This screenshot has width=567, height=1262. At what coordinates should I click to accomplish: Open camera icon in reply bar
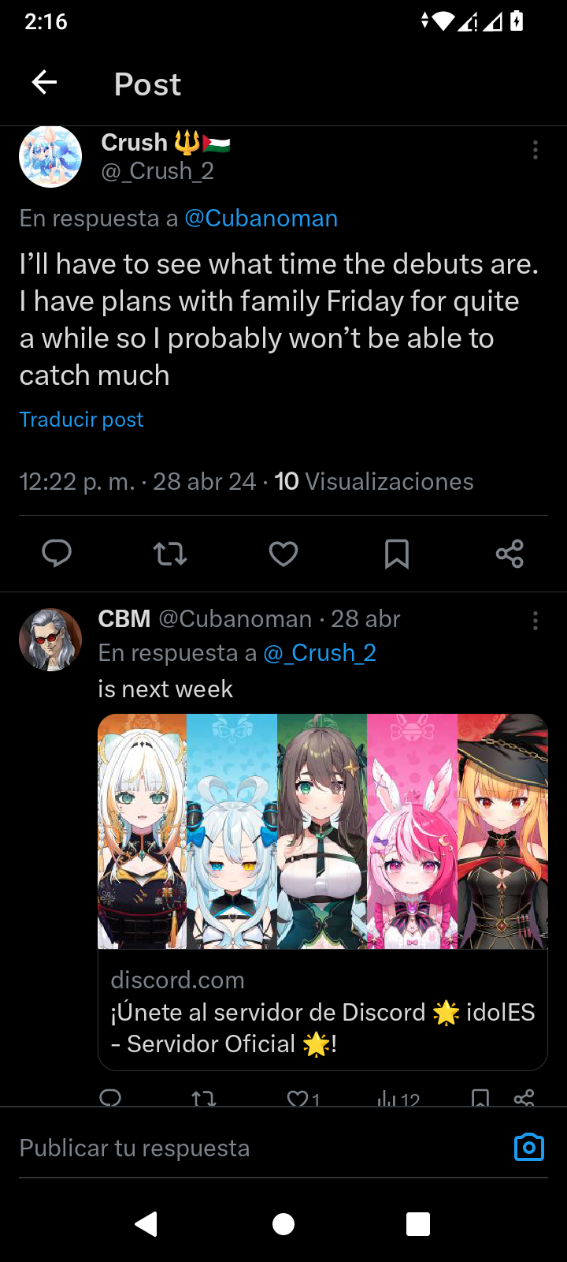coord(529,1148)
